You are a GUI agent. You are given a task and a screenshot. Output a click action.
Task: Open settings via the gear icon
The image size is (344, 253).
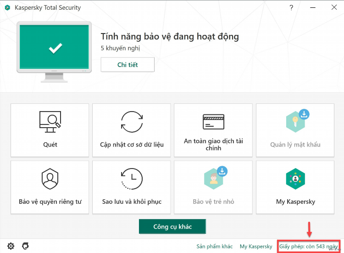[x=11, y=246]
